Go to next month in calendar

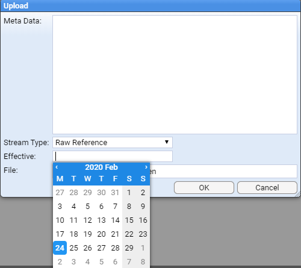click(x=146, y=167)
